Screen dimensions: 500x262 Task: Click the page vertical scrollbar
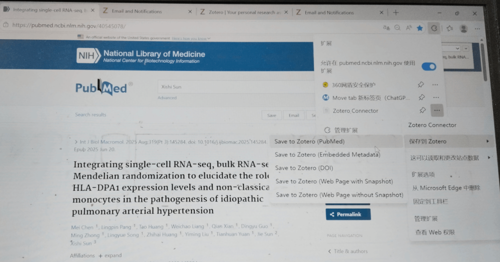pyautogui.click(x=484, y=62)
